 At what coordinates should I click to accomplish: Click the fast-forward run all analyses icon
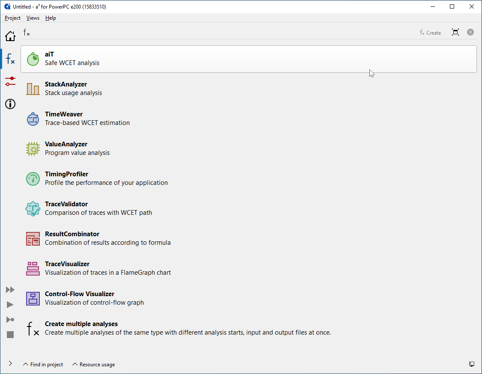pos(10,290)
